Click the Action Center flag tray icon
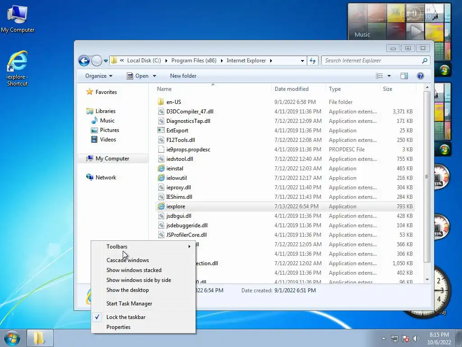The image size is (462, 347). coord(406,338)
